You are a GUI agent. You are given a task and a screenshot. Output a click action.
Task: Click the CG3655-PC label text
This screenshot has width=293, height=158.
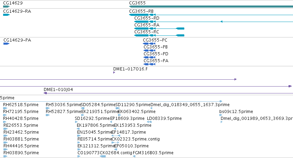click(155, 40)
